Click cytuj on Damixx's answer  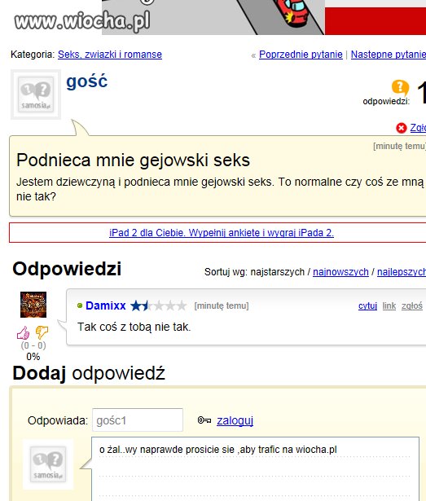pyautogui.click(x=367, y=305)
